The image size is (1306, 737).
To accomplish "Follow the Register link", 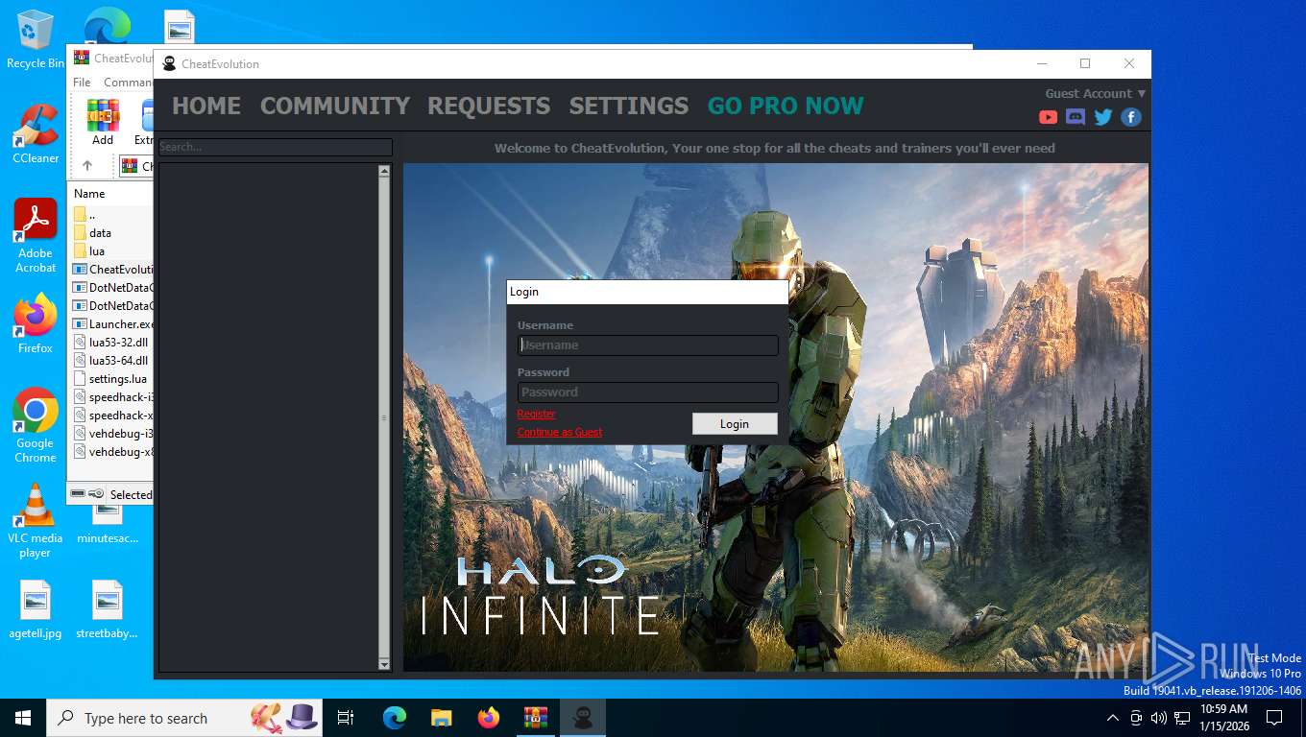I will click(536, 414).
